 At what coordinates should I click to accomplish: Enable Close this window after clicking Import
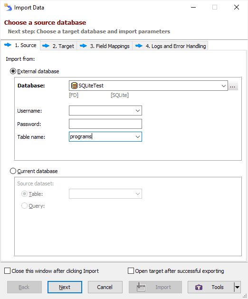7,271
